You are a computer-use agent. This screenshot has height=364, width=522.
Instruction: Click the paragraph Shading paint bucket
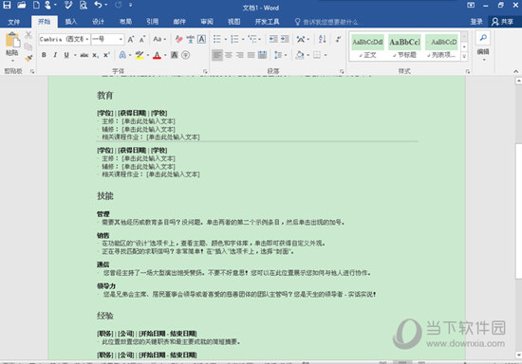(x=300, y=55)
